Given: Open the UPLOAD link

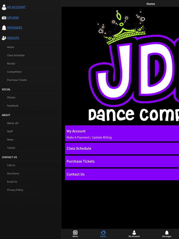Looking at the screenshot, I should tap(13, 18).
